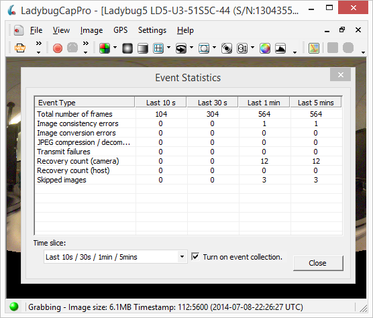The width and height of the screenshot is (373, 318).
Task: Open the GPS menu
Action: pos(120,30)
